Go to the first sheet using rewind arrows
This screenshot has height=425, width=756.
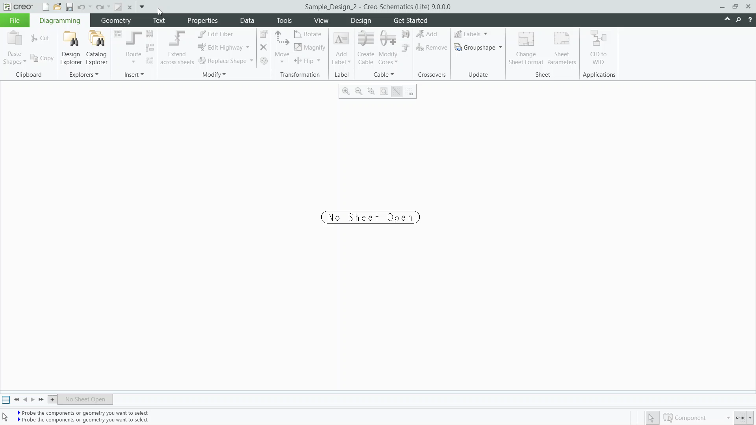tap(16, 399)
